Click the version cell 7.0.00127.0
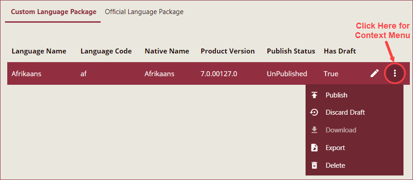This screenshot has width=413, height=180. tap(219, 73)
